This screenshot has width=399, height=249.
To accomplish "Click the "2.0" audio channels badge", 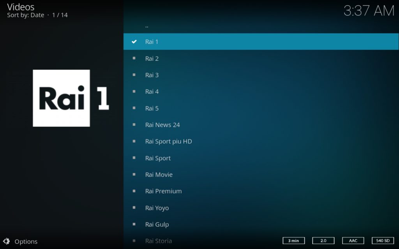I will coord(323,240).
